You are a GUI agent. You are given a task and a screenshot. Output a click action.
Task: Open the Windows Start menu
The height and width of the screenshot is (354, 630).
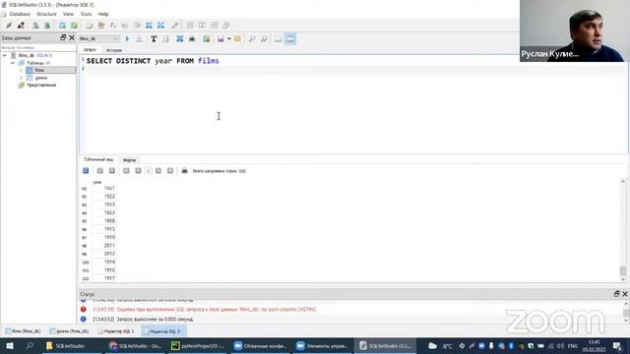tap(10, 346)
